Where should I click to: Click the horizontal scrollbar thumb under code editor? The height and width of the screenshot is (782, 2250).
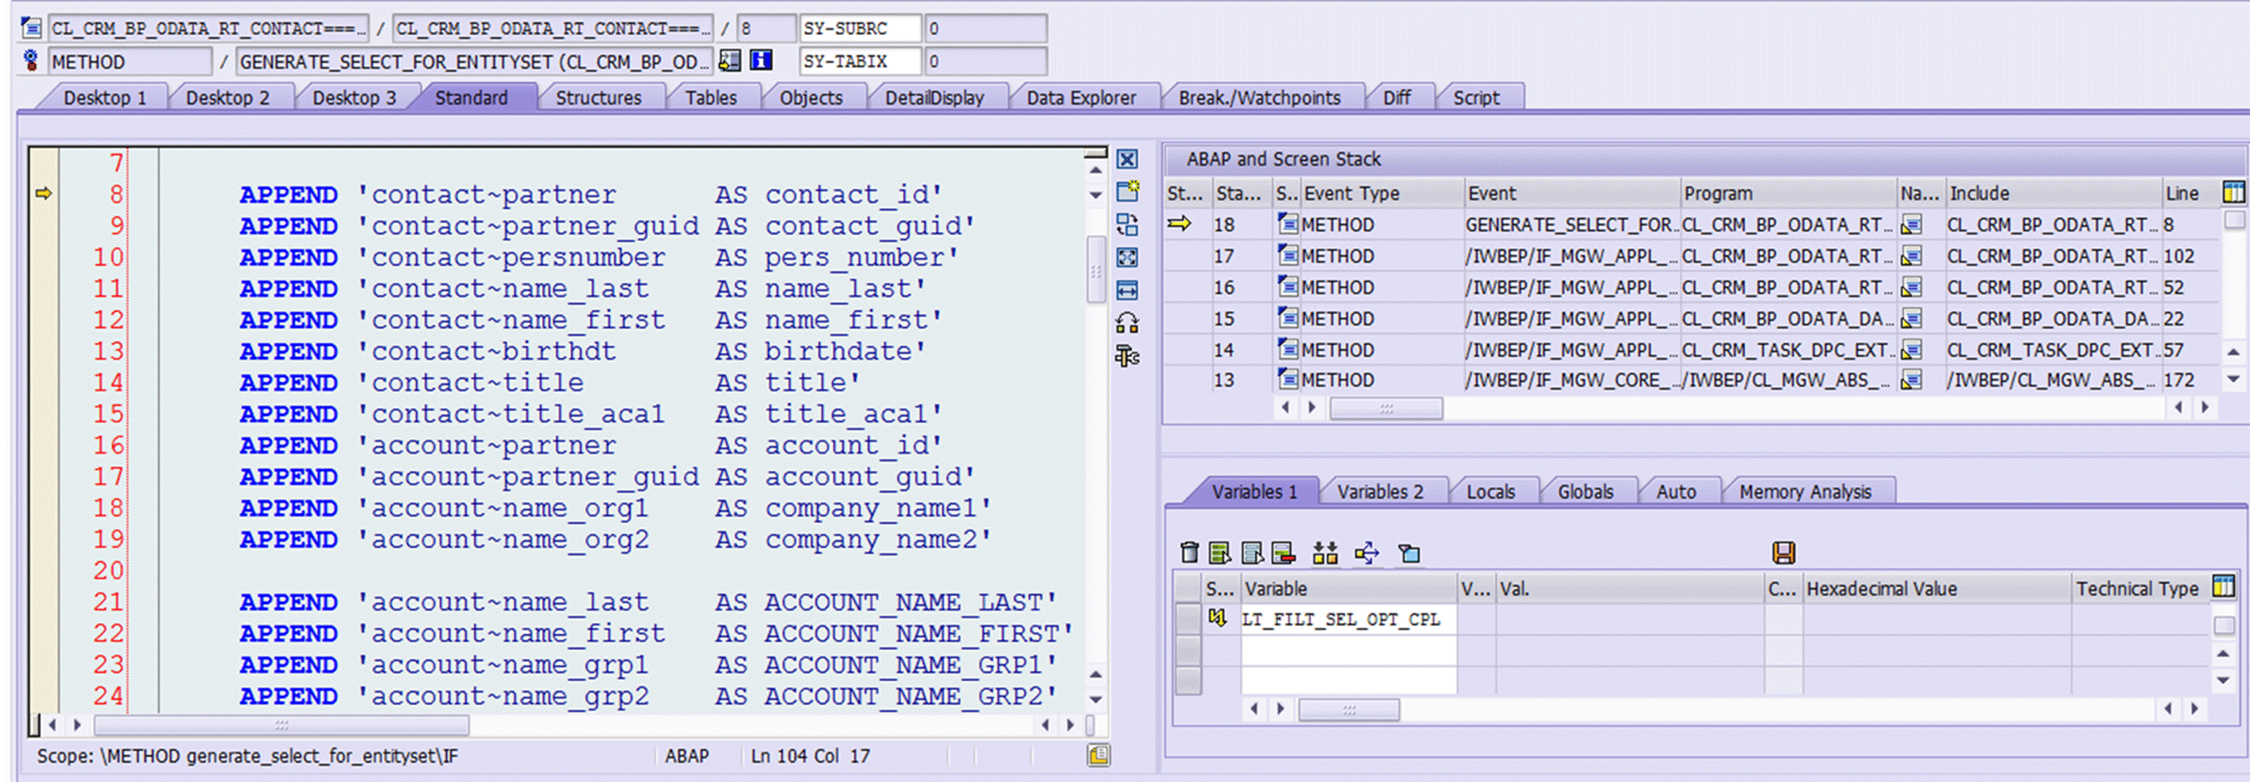[x=282, y=725]
